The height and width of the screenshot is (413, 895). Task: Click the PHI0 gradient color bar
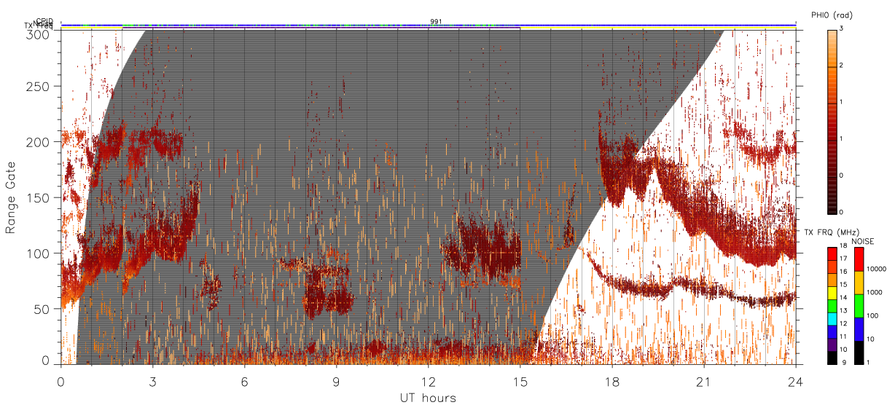pyautogui.click(x=832, y=121)
